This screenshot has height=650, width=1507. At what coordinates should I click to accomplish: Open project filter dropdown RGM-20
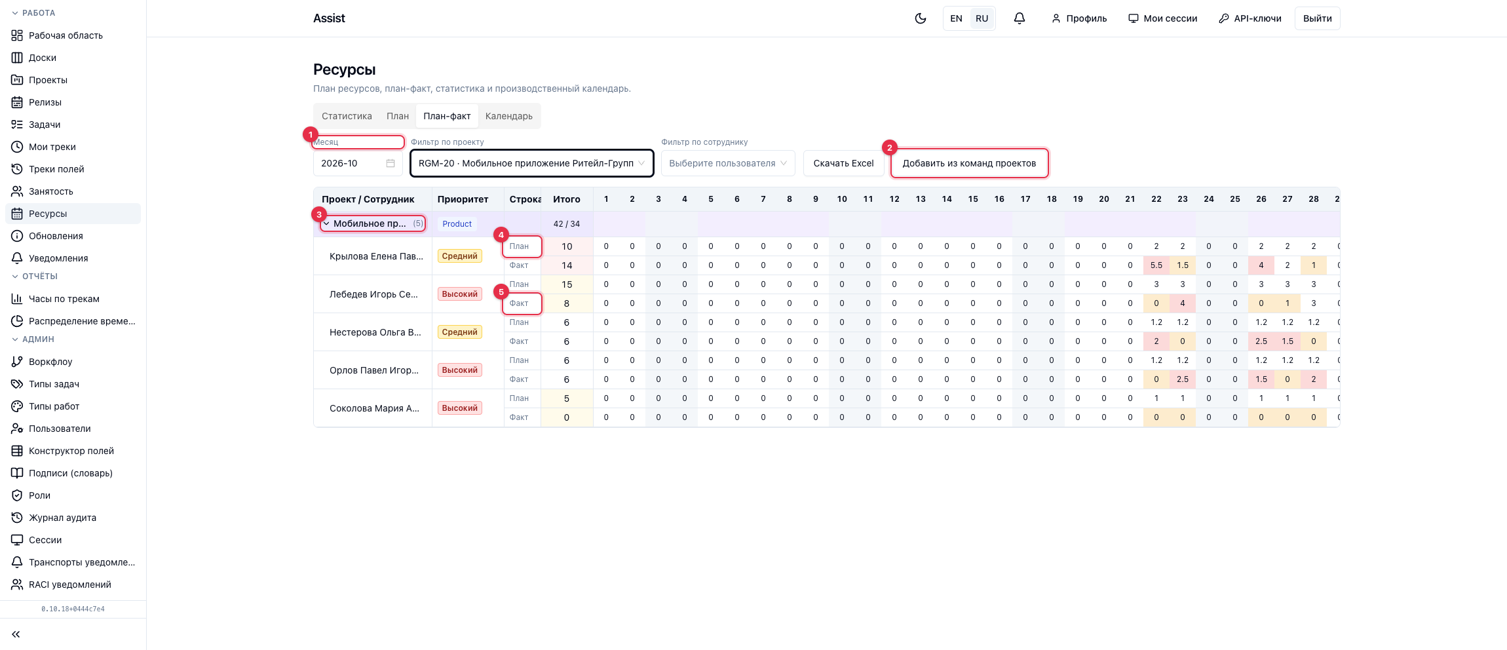pyautogui.click(x=532, y=163)
